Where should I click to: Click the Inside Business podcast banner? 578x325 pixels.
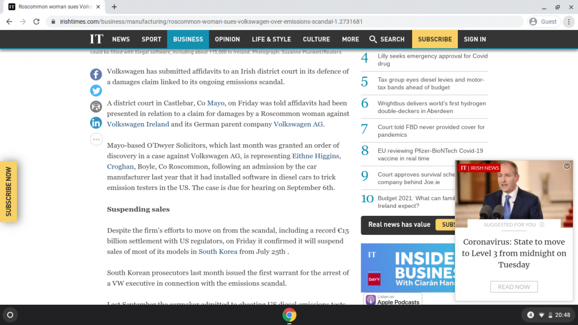click(408, 268)
